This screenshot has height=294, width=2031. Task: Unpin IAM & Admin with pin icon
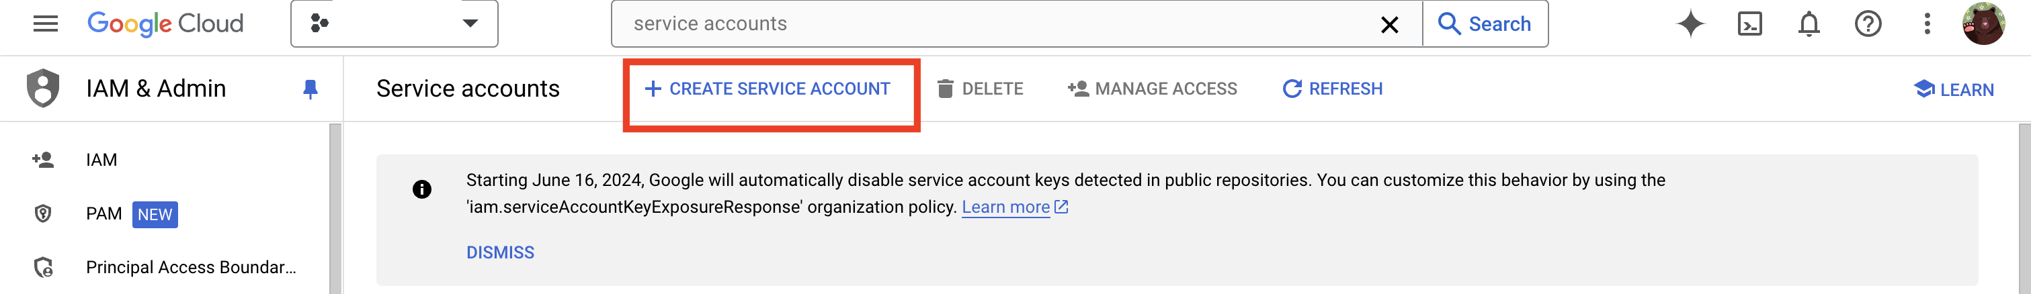pos(310,89)
